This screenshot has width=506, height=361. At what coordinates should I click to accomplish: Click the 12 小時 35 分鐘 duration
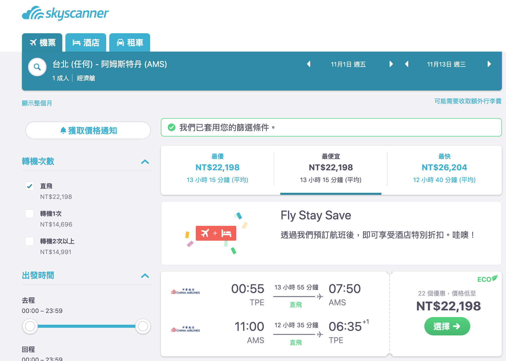[x=296, y=325]
